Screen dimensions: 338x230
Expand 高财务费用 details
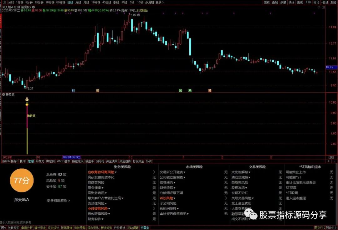106,193
